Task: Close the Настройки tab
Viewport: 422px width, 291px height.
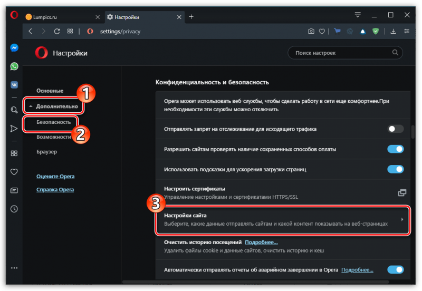Action: (179, 17)
